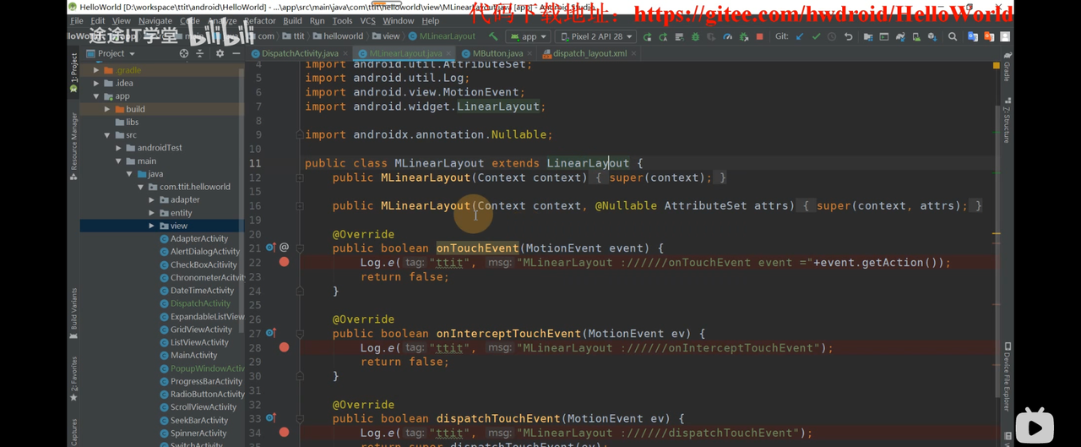Click override gutter icon on line 33
1081x447 pixels.
coord(271,418)
